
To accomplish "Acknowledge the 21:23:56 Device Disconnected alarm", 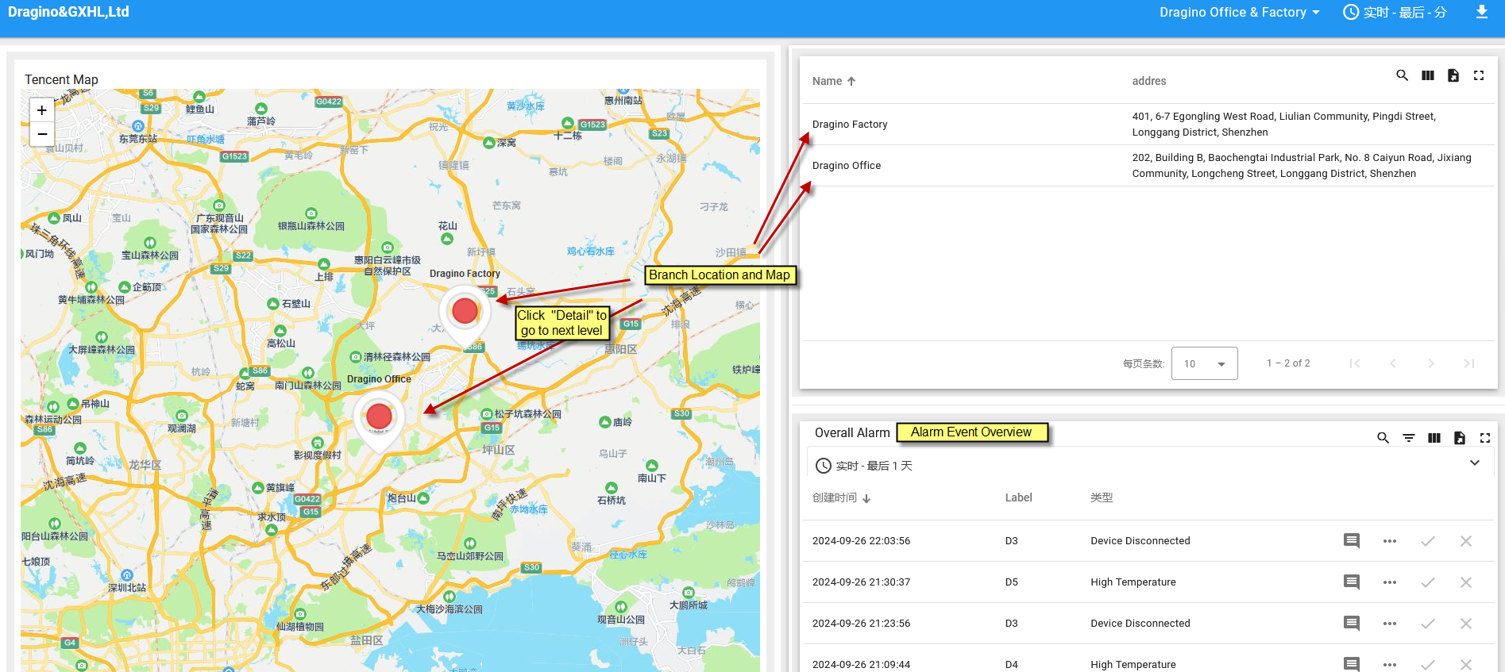I will [x=1427, y=624].
